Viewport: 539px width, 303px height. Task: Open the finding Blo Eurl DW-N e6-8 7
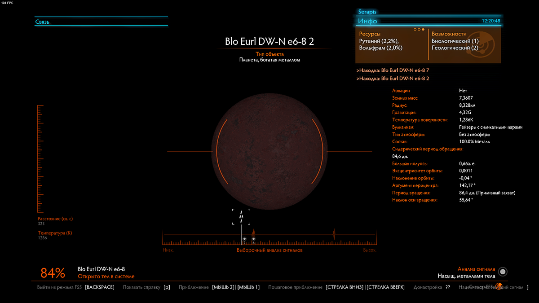point(393,70)
